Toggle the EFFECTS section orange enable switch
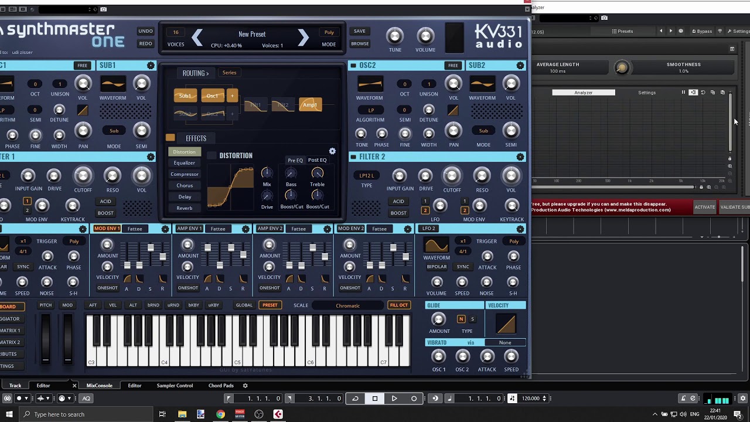Viewport: 750px width, 422px height. point(170,138)
